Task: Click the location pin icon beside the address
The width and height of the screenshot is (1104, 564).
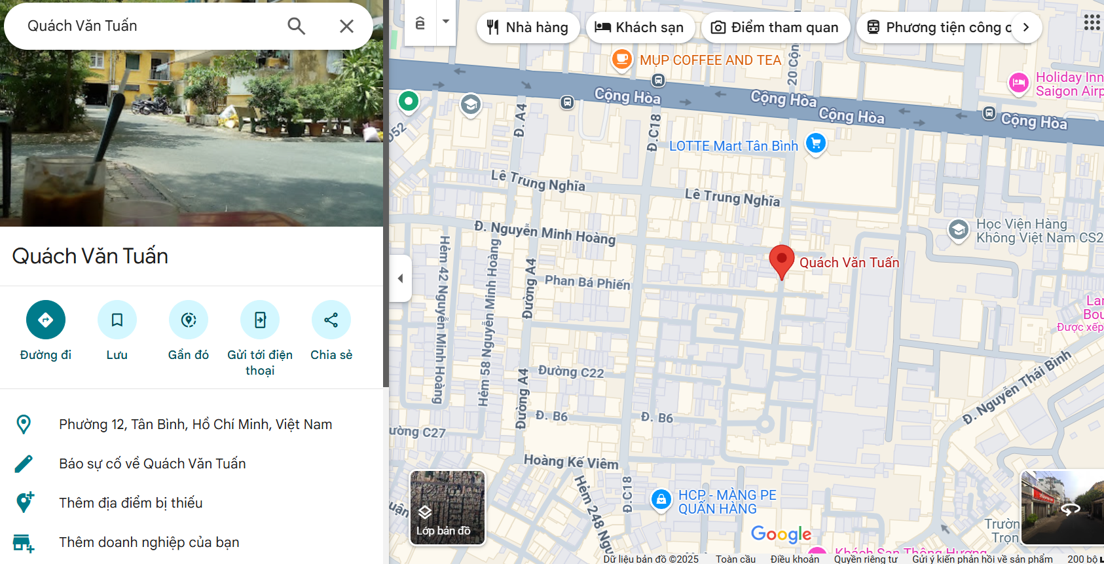Action: pos(24,424)
